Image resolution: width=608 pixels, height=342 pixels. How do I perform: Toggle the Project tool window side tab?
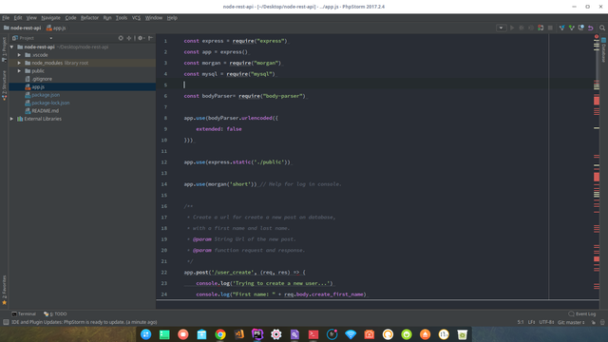[x=4, y=49]
